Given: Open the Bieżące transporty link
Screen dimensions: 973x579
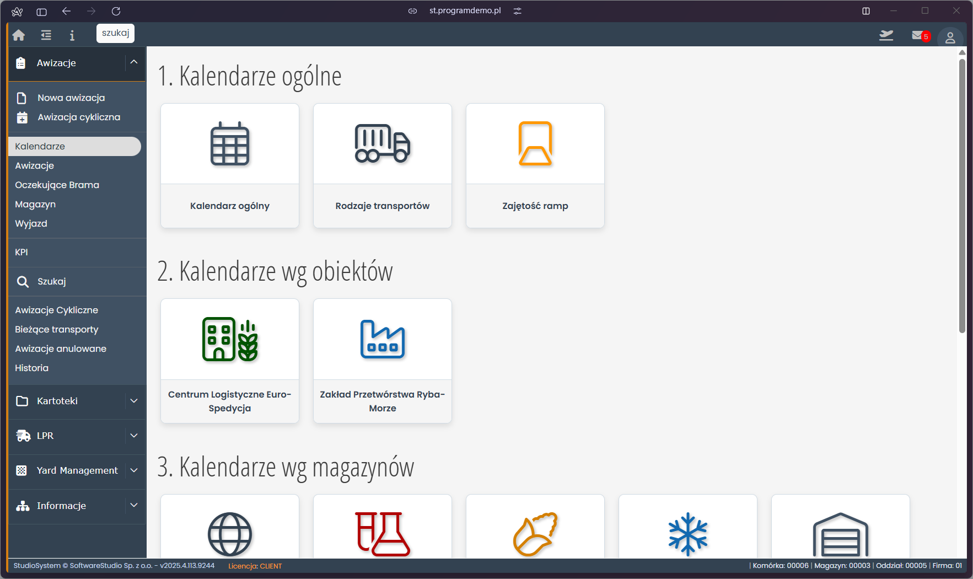Looking at the screenshot, I should point(57,329).
